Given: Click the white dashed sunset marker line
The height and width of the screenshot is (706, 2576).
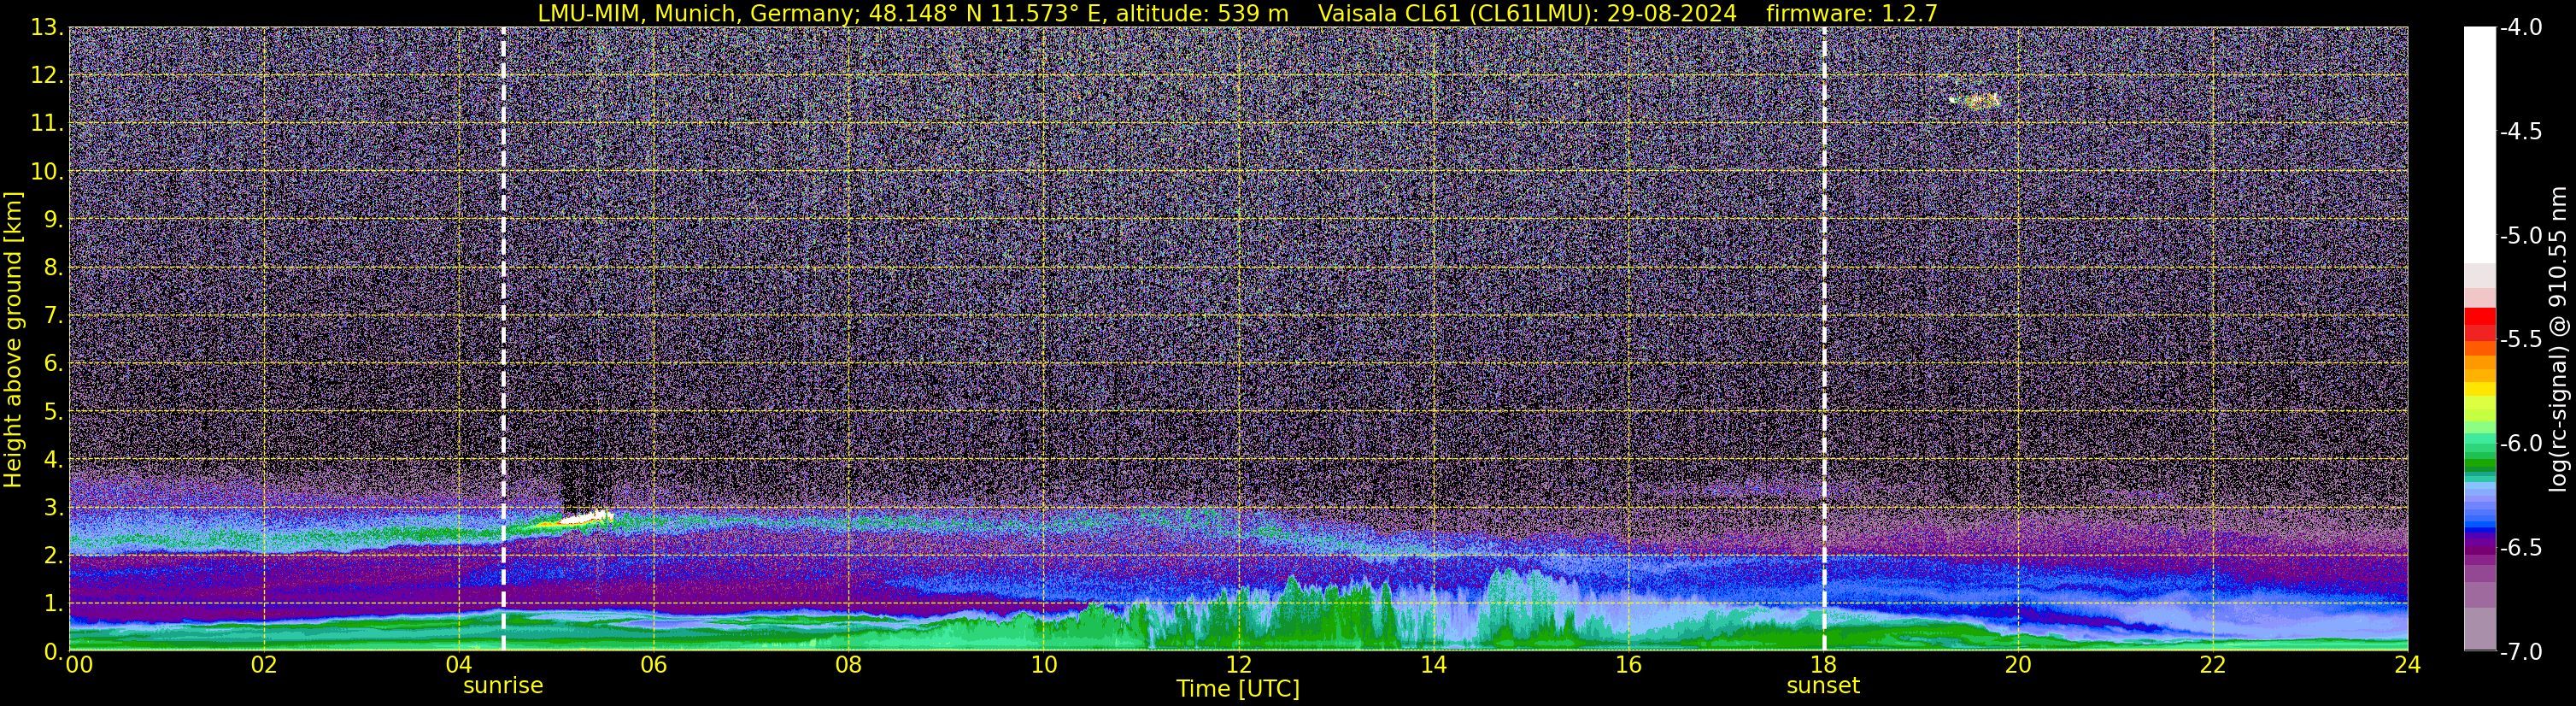Looking at the screenshot, I should tap(1824, 339).
